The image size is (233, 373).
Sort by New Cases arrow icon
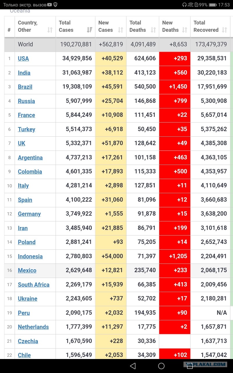(121, 30)
